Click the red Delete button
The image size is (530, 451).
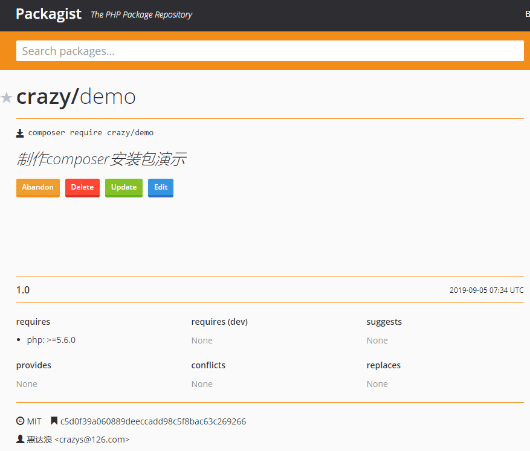pyautogui.click(x=82, y=187)
